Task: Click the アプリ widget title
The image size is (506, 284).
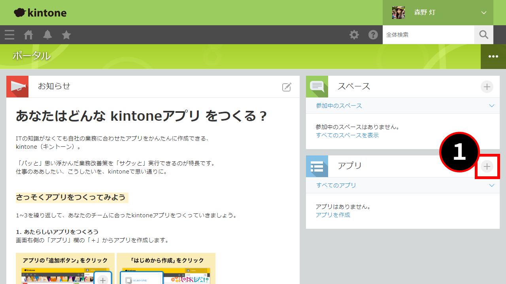Action: pyautogui.click(x=350, y=166)
